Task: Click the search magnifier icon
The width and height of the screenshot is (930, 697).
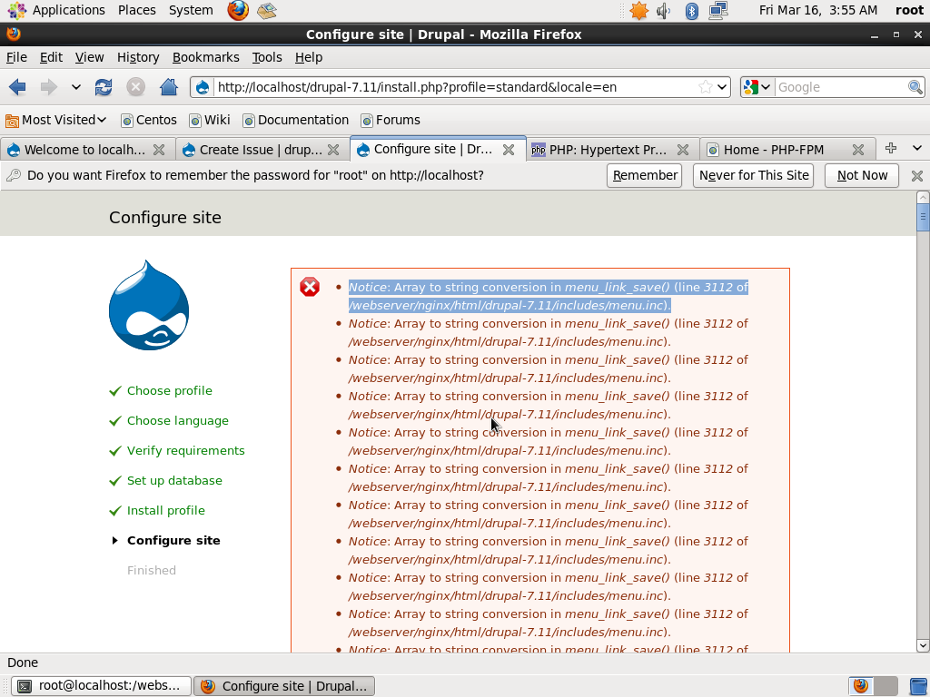Action: pos(915,87)
